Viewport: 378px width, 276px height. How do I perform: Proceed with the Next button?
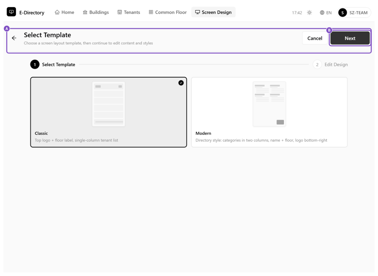(350, 38)
